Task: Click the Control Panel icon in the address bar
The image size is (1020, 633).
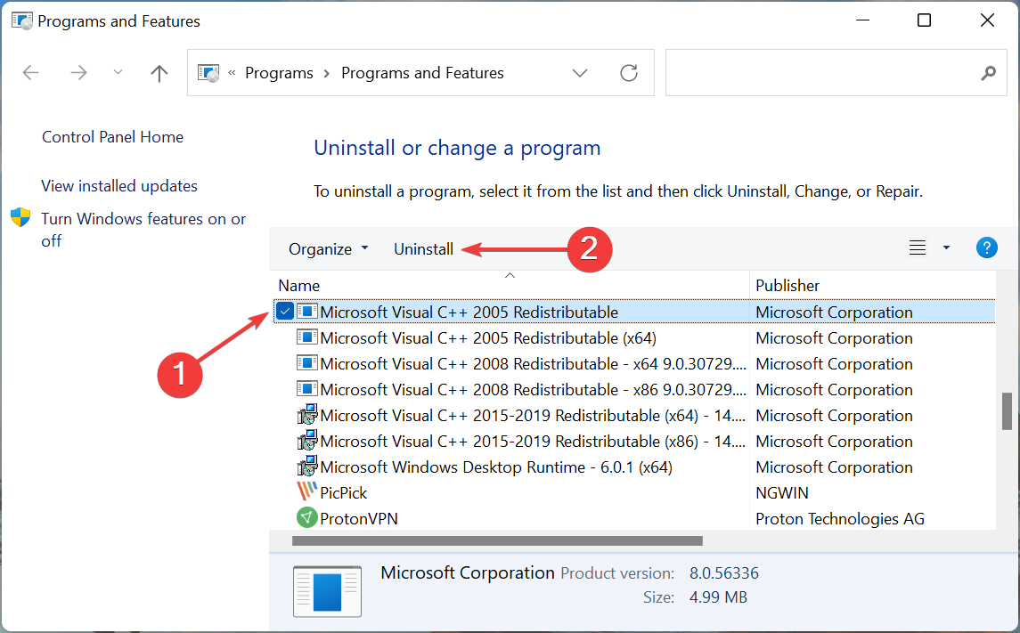Action: coord(208,73)
